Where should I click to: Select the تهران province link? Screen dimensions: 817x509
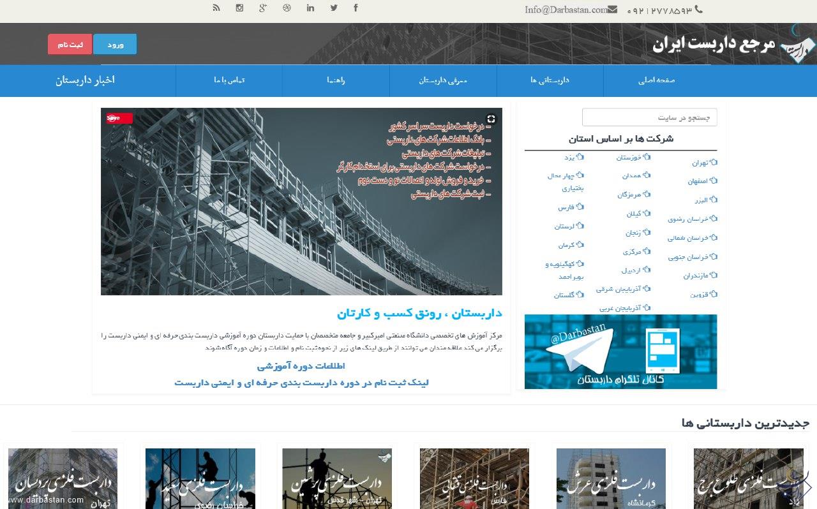(x=705, y=163)
